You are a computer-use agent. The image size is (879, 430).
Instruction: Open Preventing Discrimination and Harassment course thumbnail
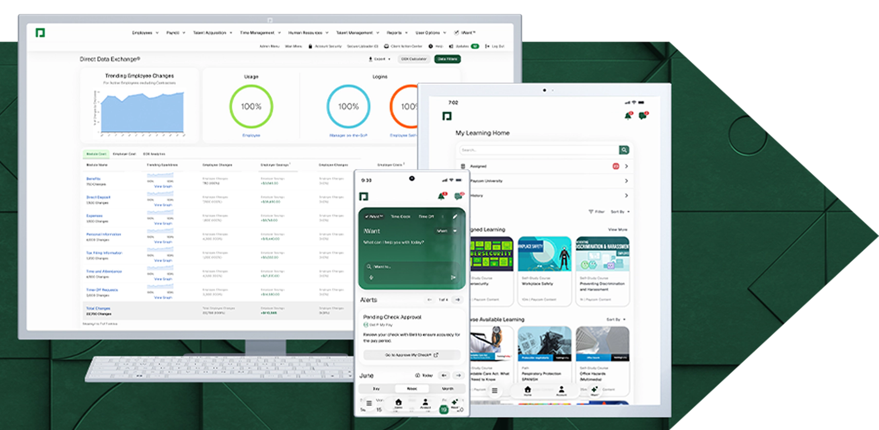(x=603, y=254)
